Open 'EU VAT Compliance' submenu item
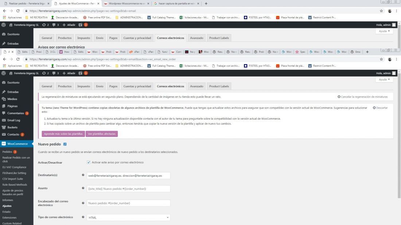The image size is (401, 225). (14, 167)
